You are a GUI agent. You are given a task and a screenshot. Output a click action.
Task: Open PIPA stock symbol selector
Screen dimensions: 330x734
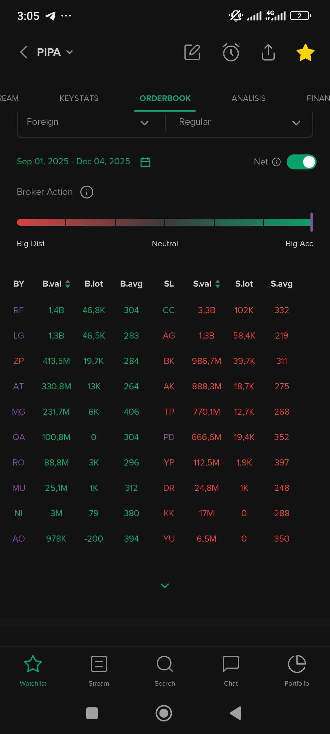(55, 52)
